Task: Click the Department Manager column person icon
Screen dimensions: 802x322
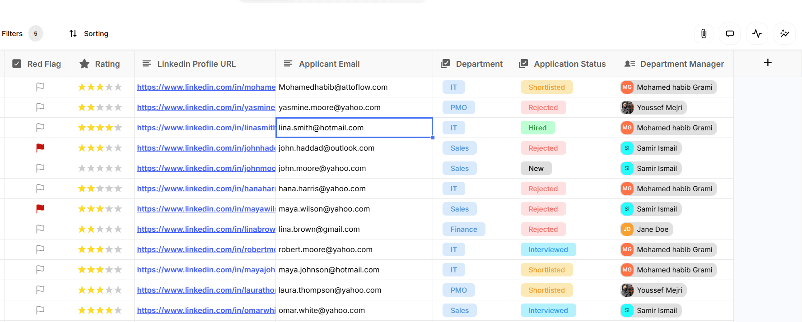Action: pyautogui.click(x=629, y=64)
